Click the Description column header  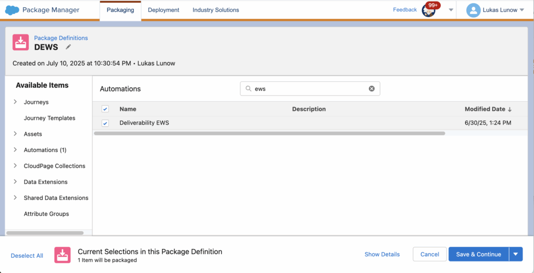pyautogui.click(x=309, y=109)
